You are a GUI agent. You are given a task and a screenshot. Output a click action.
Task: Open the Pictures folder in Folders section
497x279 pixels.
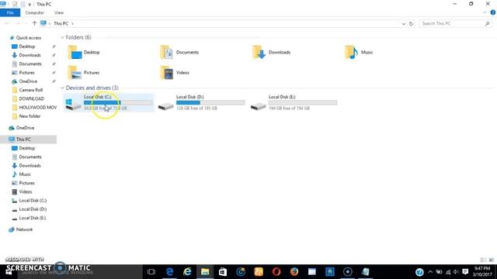pos(84,73)
